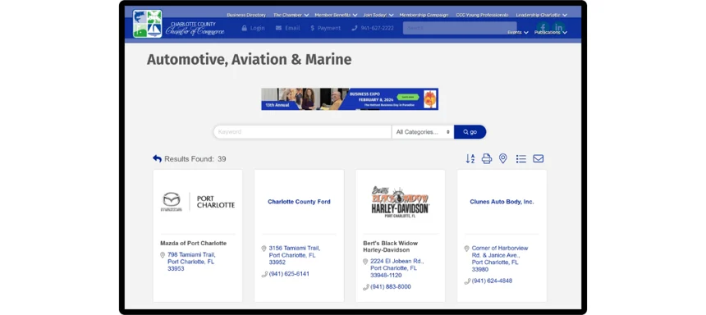Click the back arrow beside Results Found
The height and width of the screenshot is (315, 706).
[157, 158]
